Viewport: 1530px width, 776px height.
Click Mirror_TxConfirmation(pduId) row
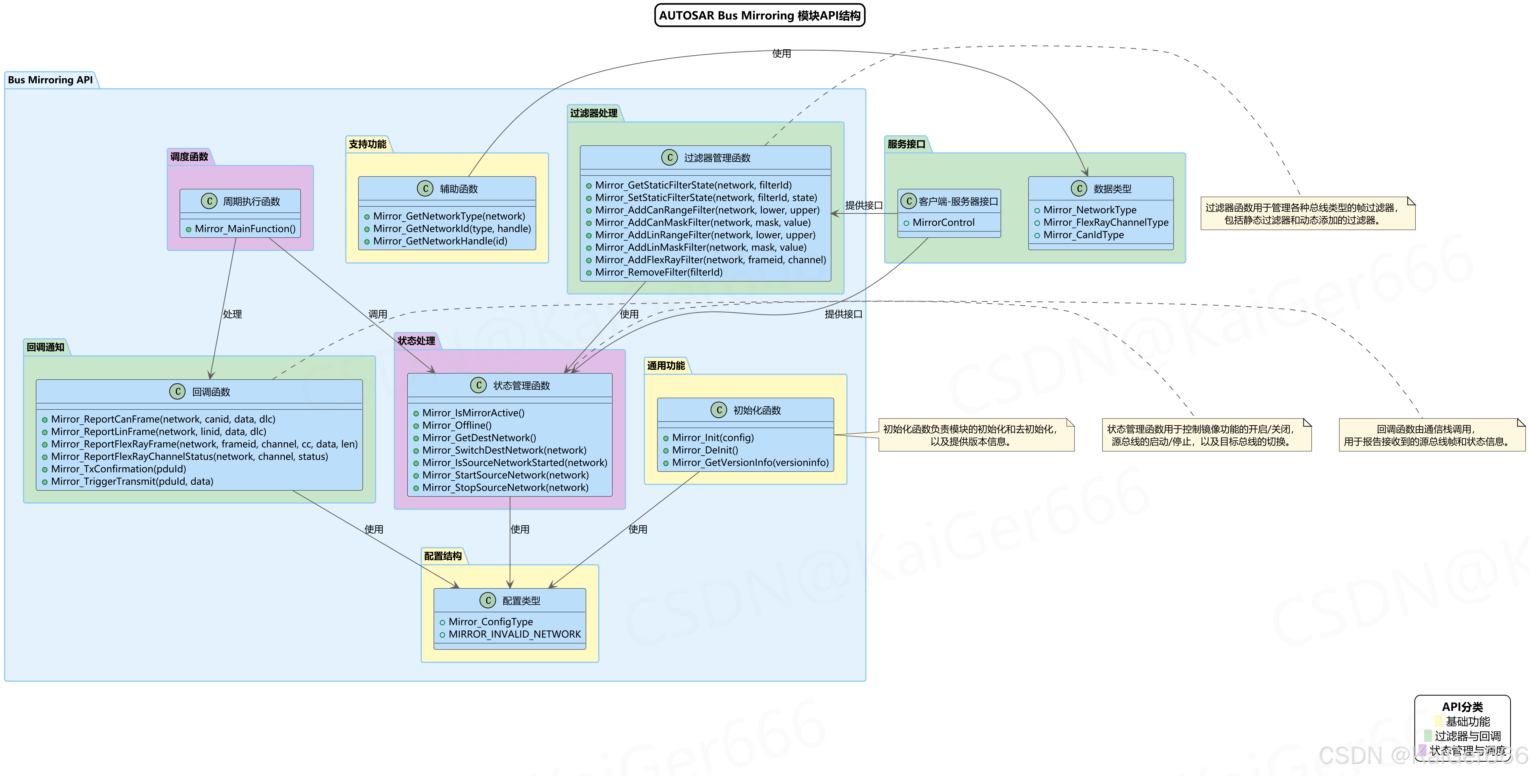point(114,469)
